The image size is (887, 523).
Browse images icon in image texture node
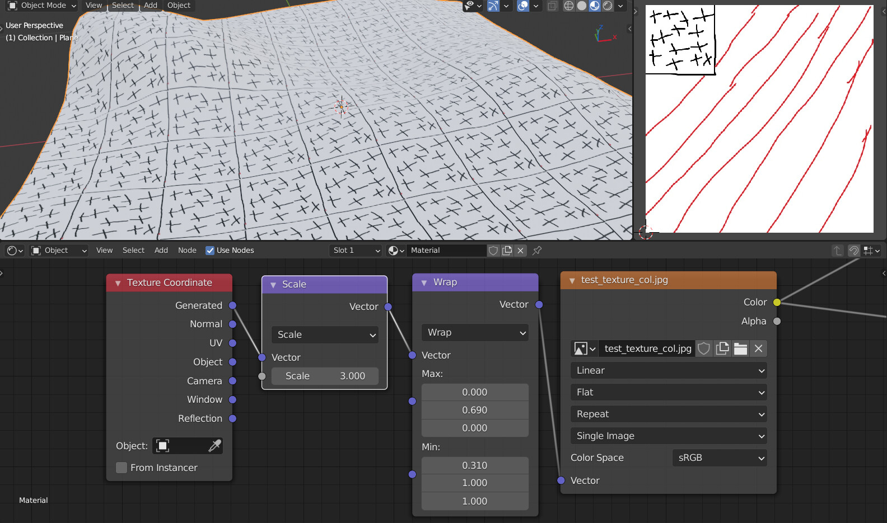[x=585, y=348]
